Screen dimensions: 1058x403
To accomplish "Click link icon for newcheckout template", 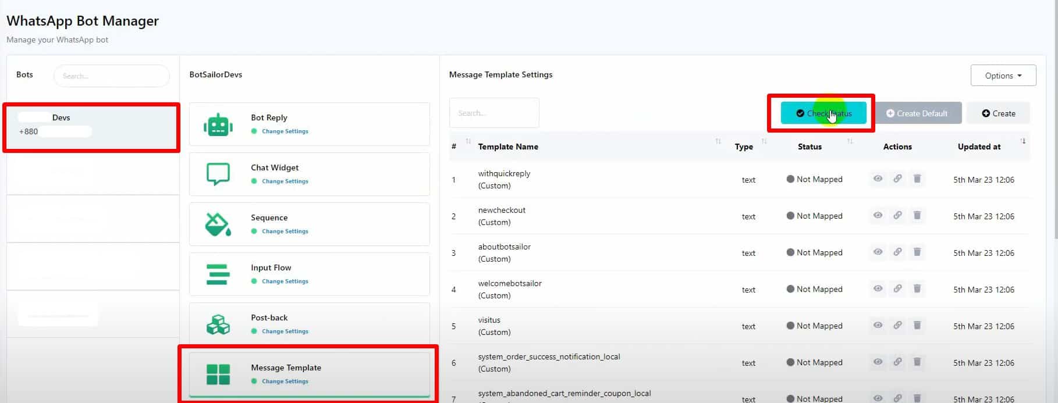I will [x=897, y=216].
